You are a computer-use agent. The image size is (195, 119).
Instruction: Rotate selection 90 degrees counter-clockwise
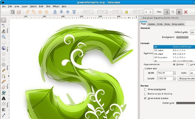(x=27, y=12)
